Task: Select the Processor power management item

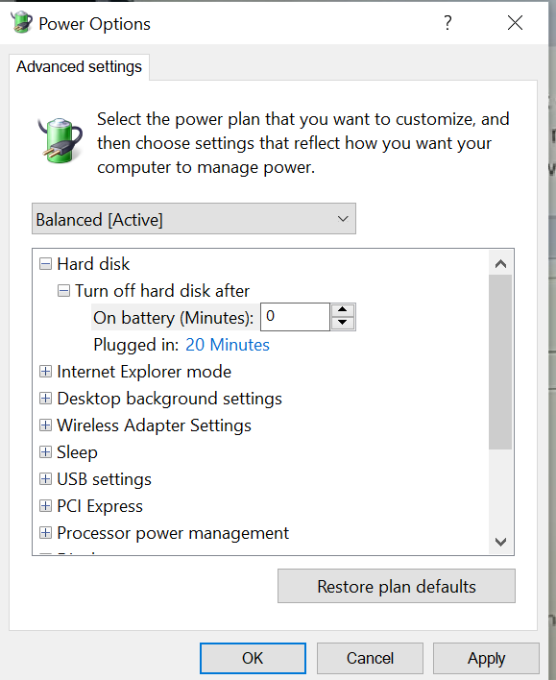Action: (x=173, y=532)
